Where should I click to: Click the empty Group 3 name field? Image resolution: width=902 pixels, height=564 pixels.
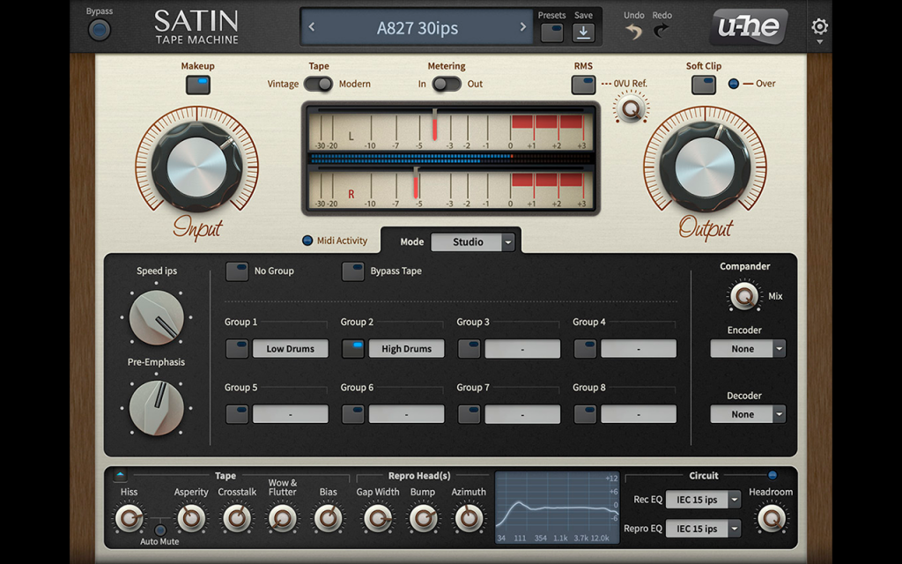[x=522, y=349]
